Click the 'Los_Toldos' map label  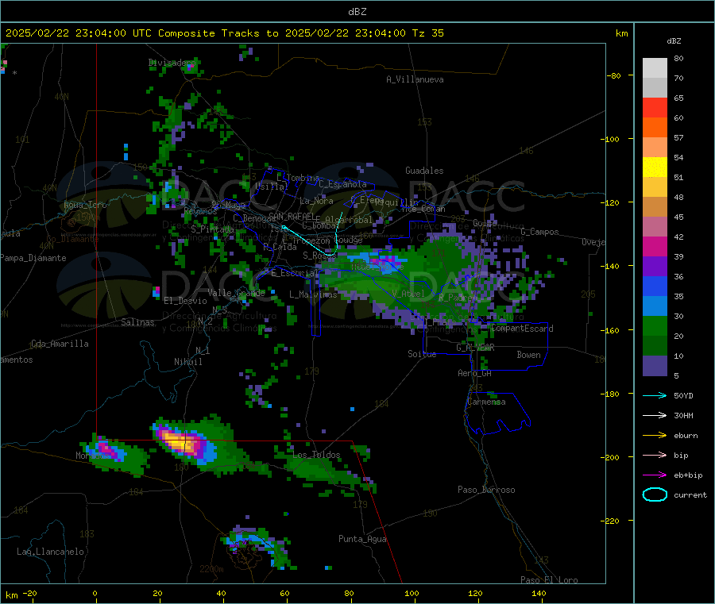point(316,455)
